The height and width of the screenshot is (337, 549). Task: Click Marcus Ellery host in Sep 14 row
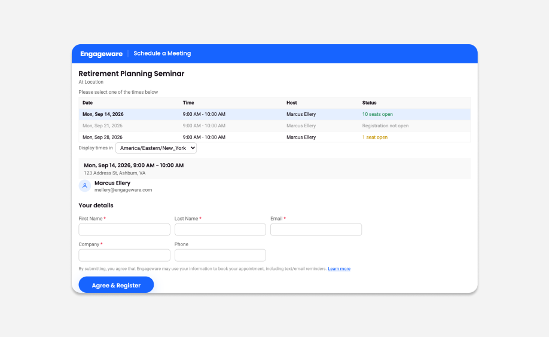tap(301, 114)
